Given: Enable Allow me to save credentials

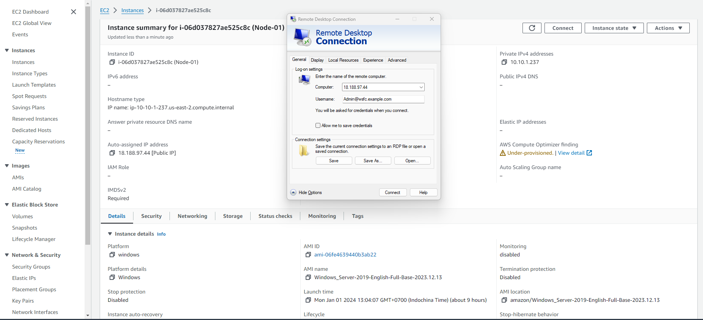Looking at the screenshot, I should tap(318, 126).
